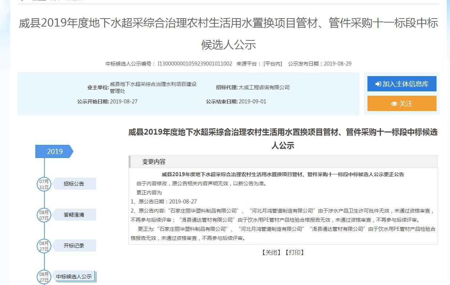Open the 答疑澄清 timeline step
450x285 pixels.
pos(74,215)
